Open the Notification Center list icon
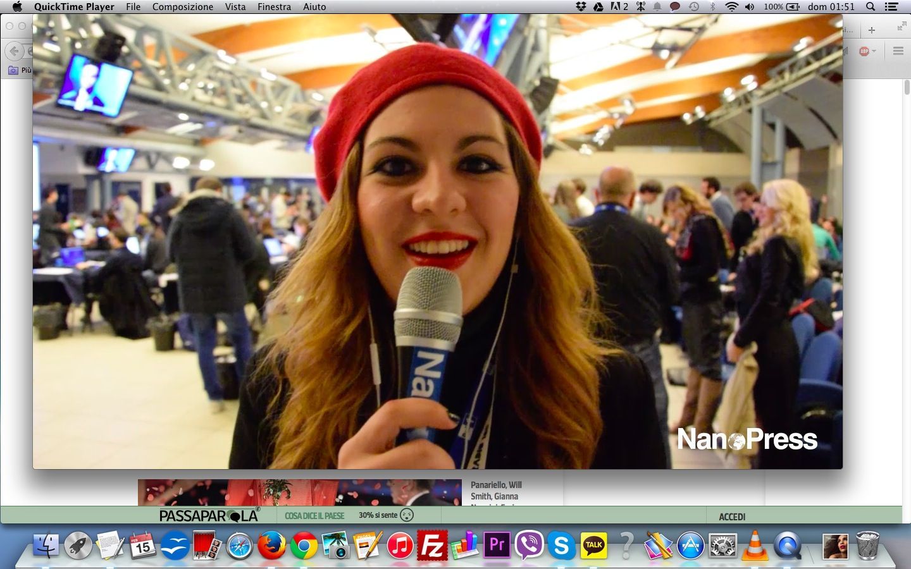 (891, 7)
